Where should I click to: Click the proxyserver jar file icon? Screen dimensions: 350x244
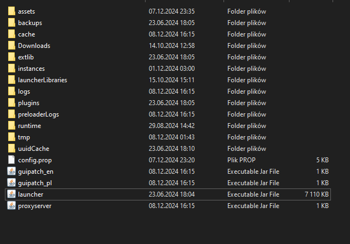coord(12,206)
